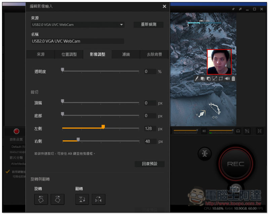Flip image vertically
The height and width of the screenshot is (215, 269).
pos(82,200)
